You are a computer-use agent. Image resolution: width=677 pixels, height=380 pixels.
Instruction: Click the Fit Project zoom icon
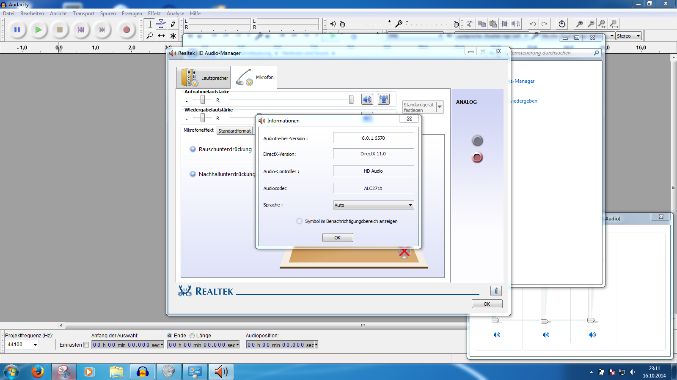click(x=614, y=24)
